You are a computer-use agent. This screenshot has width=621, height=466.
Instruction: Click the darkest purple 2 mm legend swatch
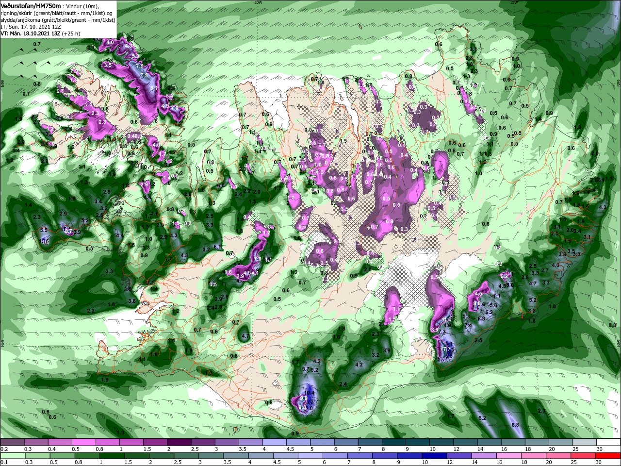(179, 442)
